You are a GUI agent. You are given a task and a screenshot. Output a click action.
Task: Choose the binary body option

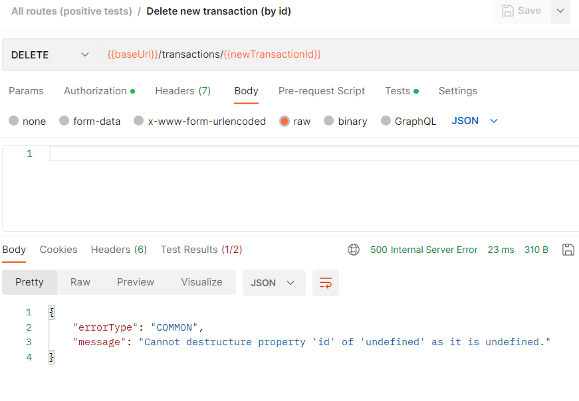click(345, 121)
